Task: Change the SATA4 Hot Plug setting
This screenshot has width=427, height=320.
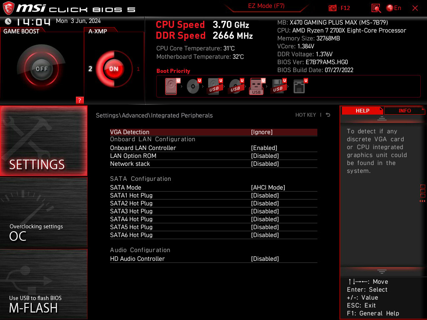Action: coord(213,219)
